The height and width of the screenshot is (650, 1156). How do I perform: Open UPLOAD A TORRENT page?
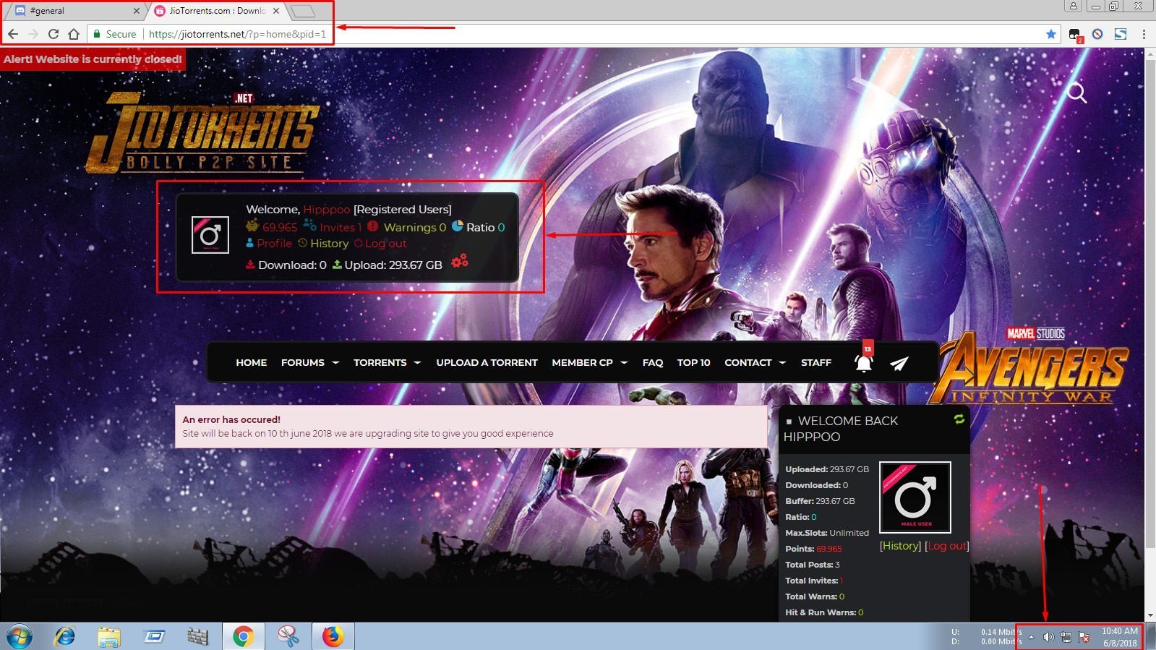click(x=487, y=362)
